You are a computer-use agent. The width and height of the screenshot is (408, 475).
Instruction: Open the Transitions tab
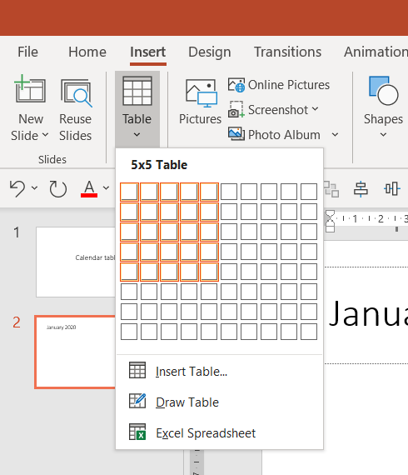coord(287,52)
